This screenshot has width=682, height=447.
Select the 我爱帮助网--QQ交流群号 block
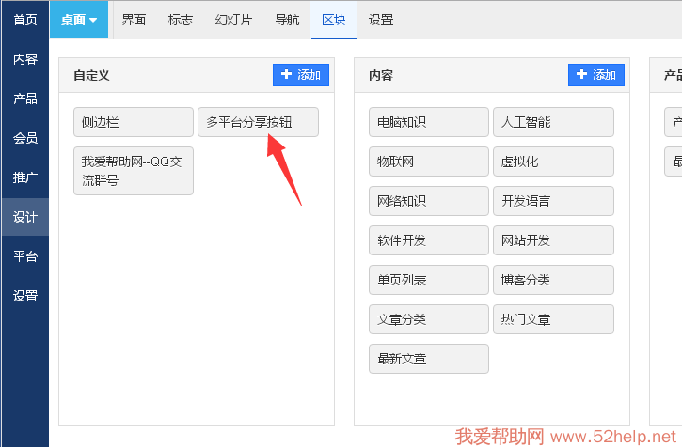click(134, 171)
